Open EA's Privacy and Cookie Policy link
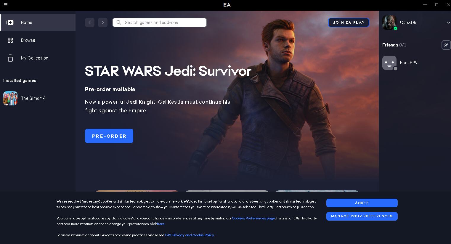 190,235
